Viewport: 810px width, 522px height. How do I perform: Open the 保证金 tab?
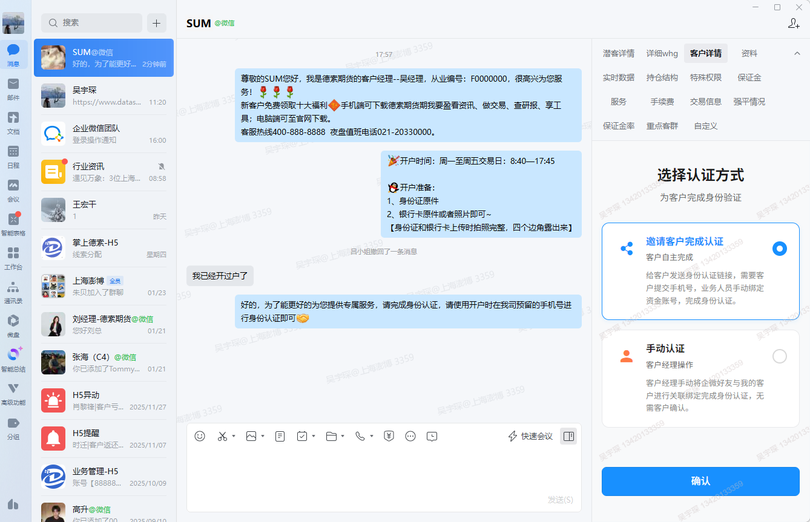[749, 77]
